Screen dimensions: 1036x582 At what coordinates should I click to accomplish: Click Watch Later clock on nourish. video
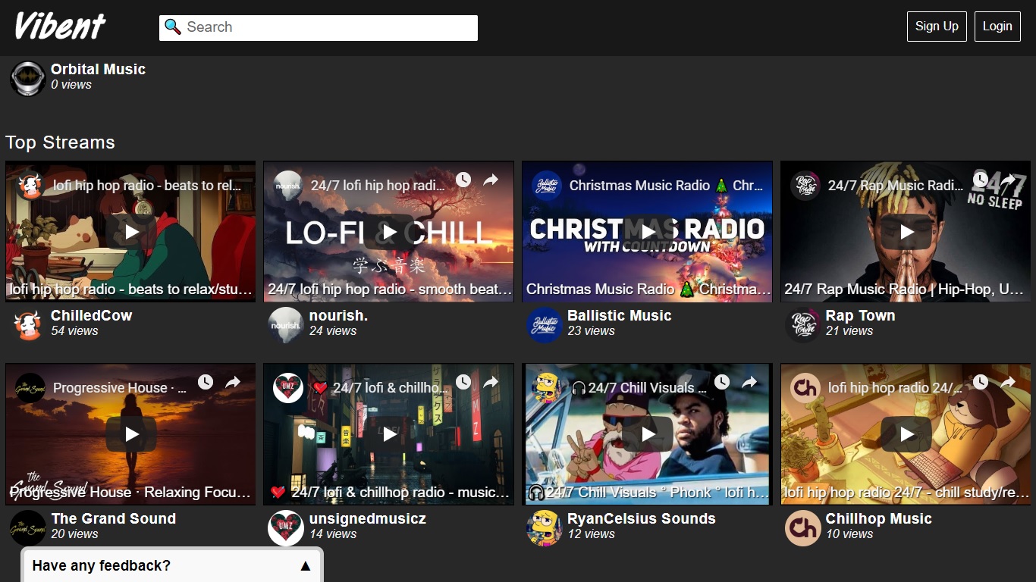tap(463, 180)
